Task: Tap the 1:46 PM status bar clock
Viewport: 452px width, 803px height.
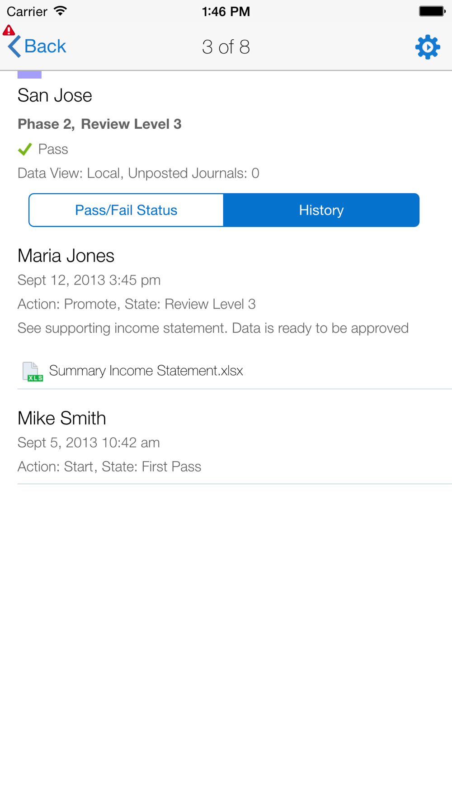Action: 226,11
